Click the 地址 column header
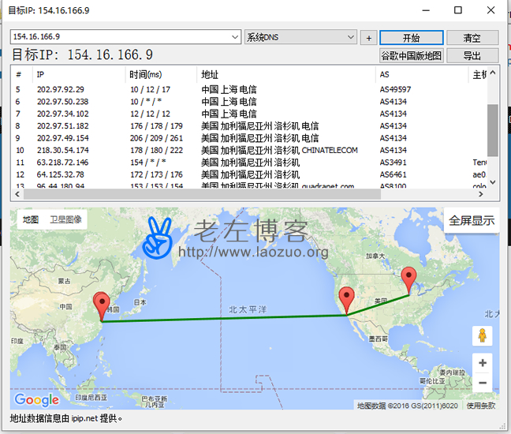The width and height of the screenshot is (511, 434). coord(210,74)
